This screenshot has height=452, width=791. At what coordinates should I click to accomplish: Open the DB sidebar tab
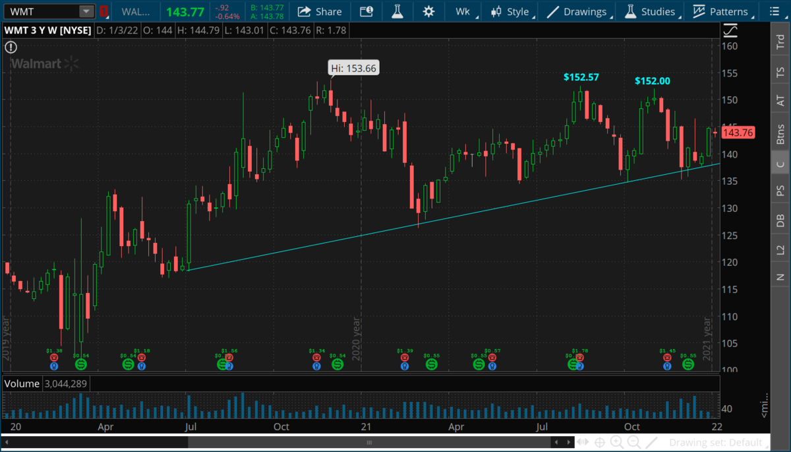pos(780,220)
